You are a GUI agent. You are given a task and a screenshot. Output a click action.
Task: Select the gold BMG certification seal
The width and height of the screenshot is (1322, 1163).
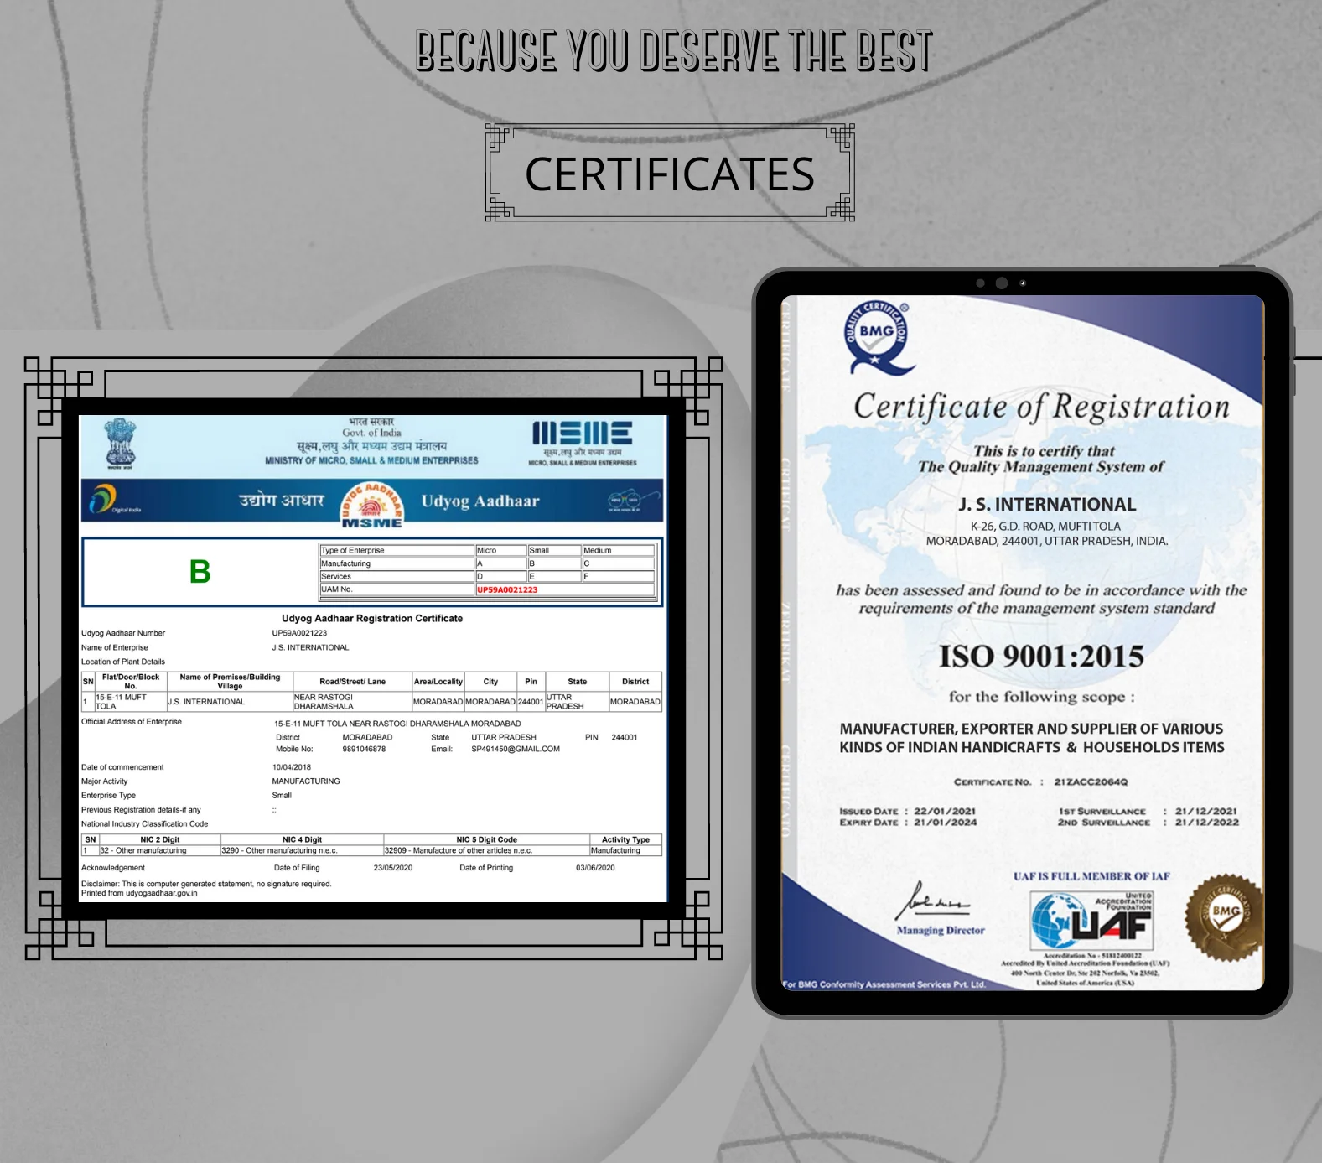1223,916
